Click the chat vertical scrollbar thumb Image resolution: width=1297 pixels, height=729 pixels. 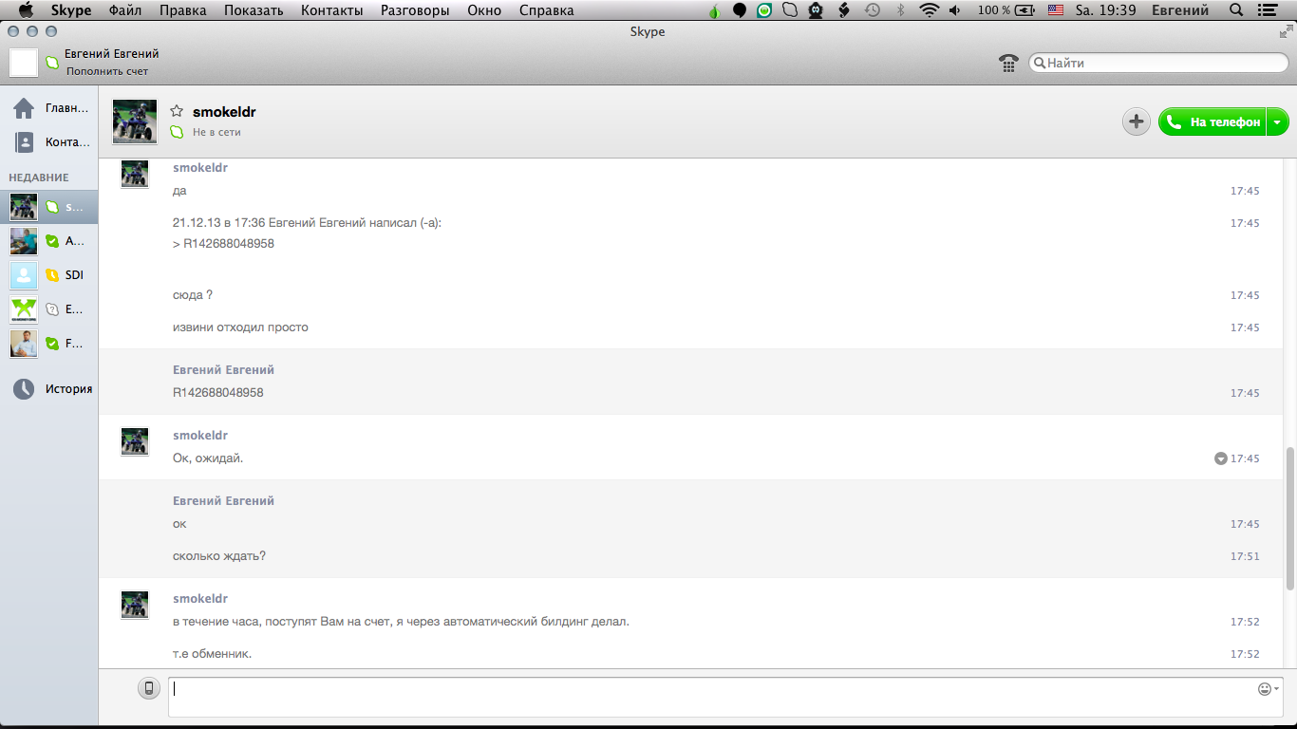click(x=1288, y=517)
